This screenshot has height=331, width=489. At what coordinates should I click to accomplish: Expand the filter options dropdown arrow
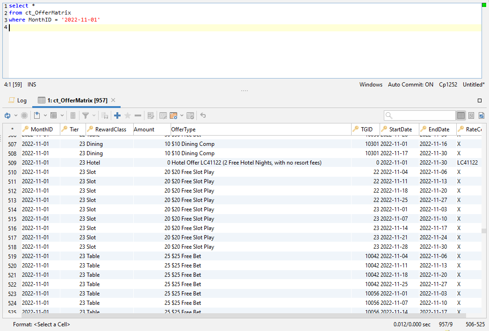click(x=94, y=115)
